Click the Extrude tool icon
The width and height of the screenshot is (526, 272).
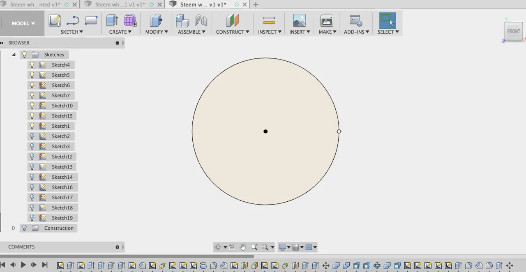click(x=112, y=21)
